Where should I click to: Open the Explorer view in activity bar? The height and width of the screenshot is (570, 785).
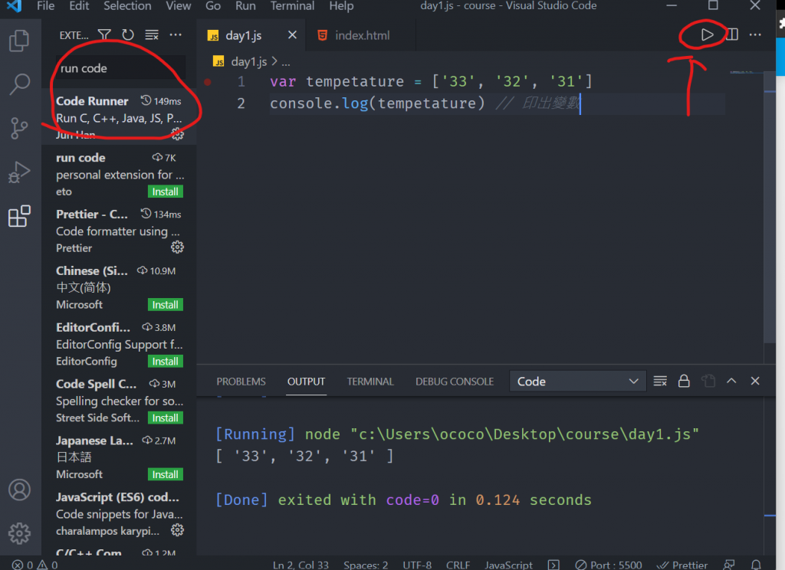coord(19,41)
